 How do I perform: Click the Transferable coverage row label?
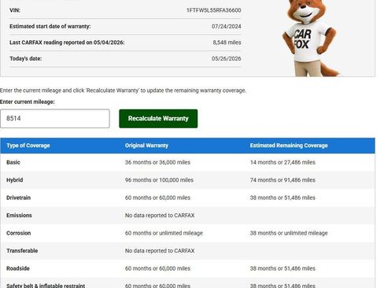click(22, 251)
